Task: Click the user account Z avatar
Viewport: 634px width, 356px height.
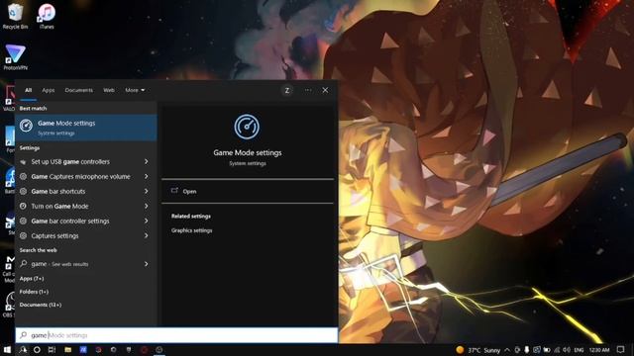Action: 287,90
